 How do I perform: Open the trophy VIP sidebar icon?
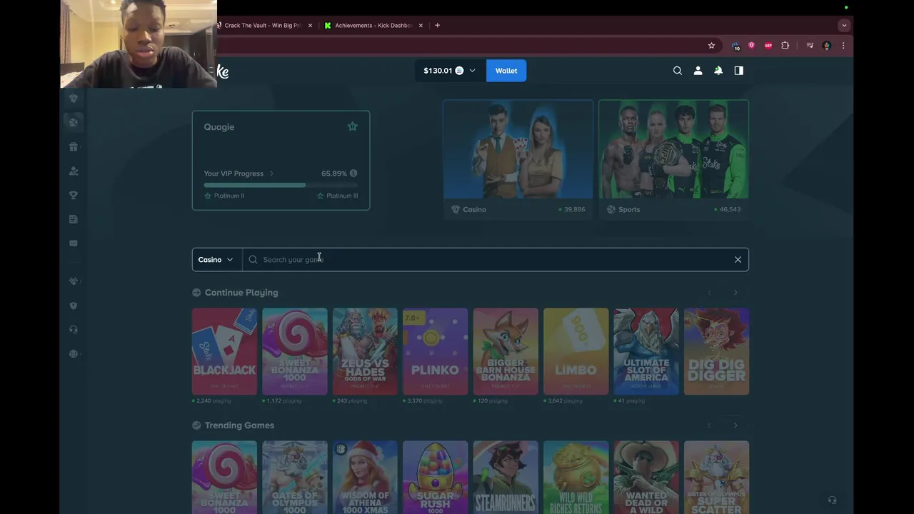point(73,195)
